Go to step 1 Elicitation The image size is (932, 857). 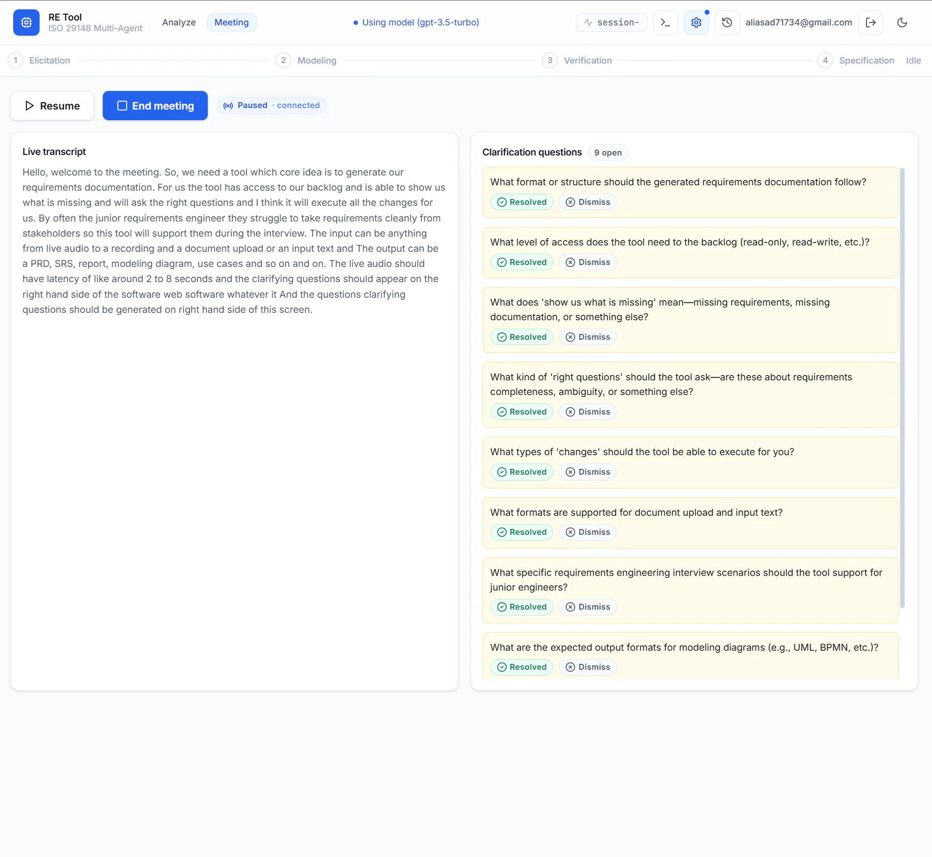(39, 61)
